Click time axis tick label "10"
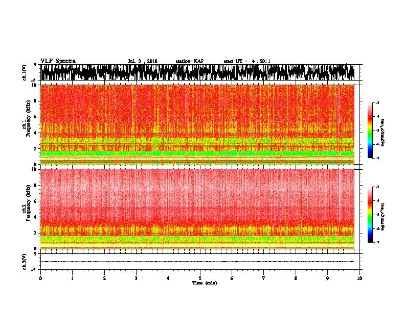 (x=359, y=278)
